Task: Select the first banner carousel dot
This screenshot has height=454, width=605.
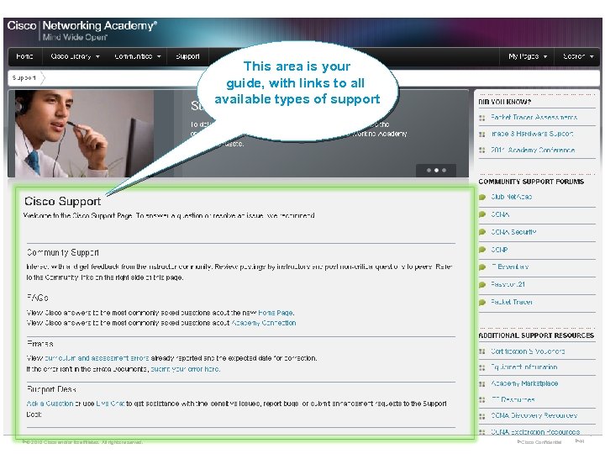Action: click(429, 170)
